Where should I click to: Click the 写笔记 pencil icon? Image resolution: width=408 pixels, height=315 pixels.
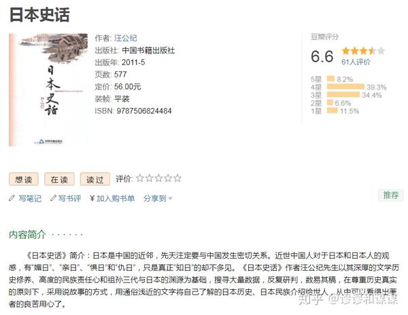coord(12,198)
